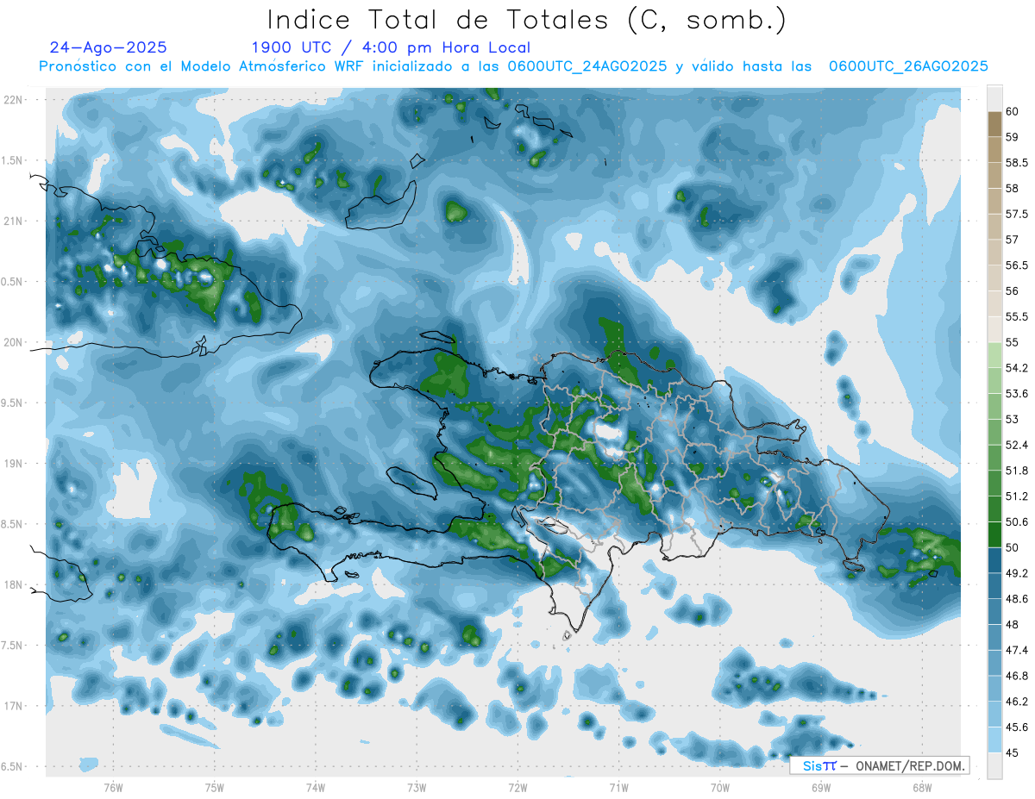1035x799 pixels.
Task: Click the colorbar value "60"
Action: coord(1012,111)
